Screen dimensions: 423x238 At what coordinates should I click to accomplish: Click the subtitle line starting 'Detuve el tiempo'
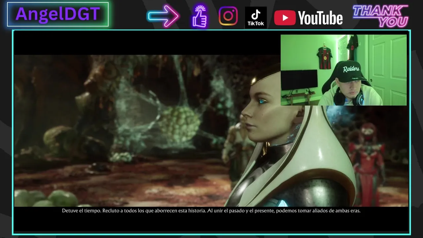tap(211, 211)
